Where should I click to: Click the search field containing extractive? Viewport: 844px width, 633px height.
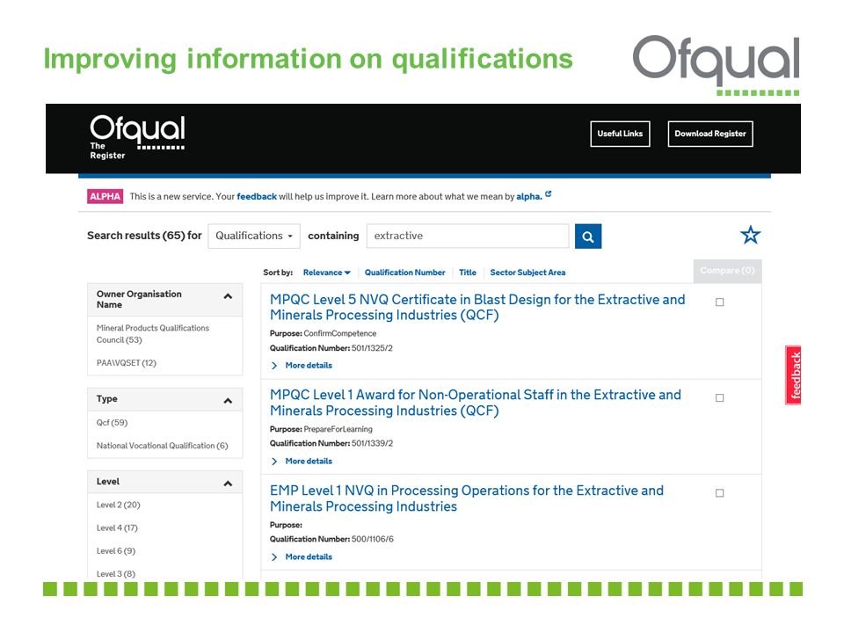click(x=468, y=236)
